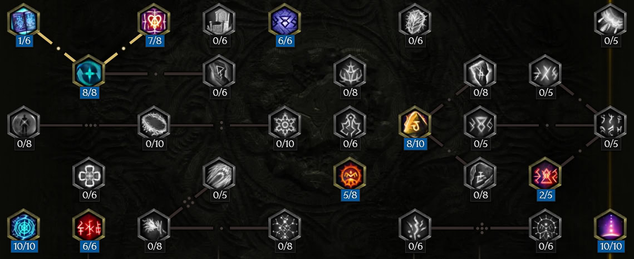
Task: Choose the human silhouette node at 0/8
Action: coord(23,123)
